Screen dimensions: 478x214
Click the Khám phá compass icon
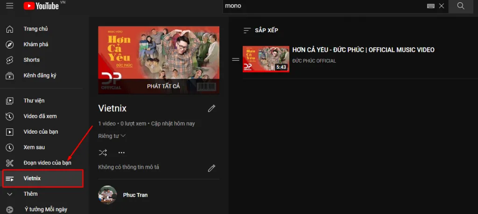[10, 44]
